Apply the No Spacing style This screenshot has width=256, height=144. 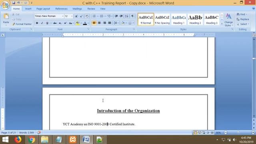pos(162,19)
